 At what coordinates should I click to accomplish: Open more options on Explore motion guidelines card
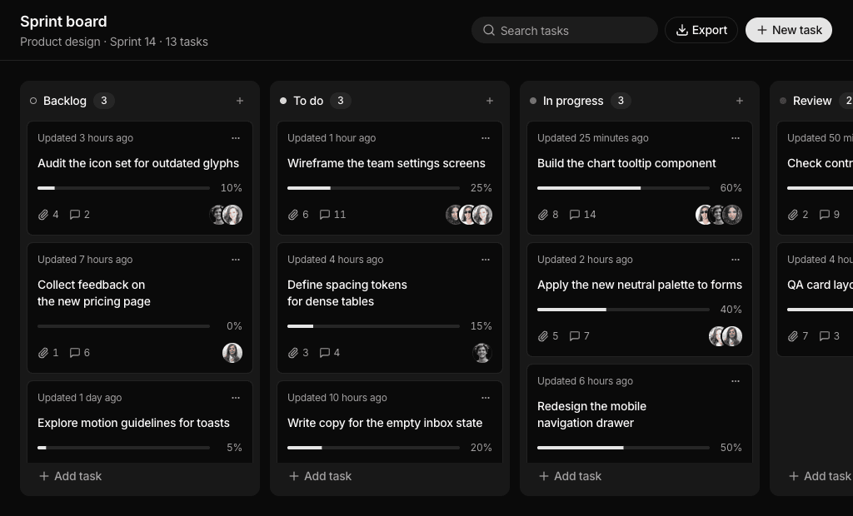coord(236,398)
